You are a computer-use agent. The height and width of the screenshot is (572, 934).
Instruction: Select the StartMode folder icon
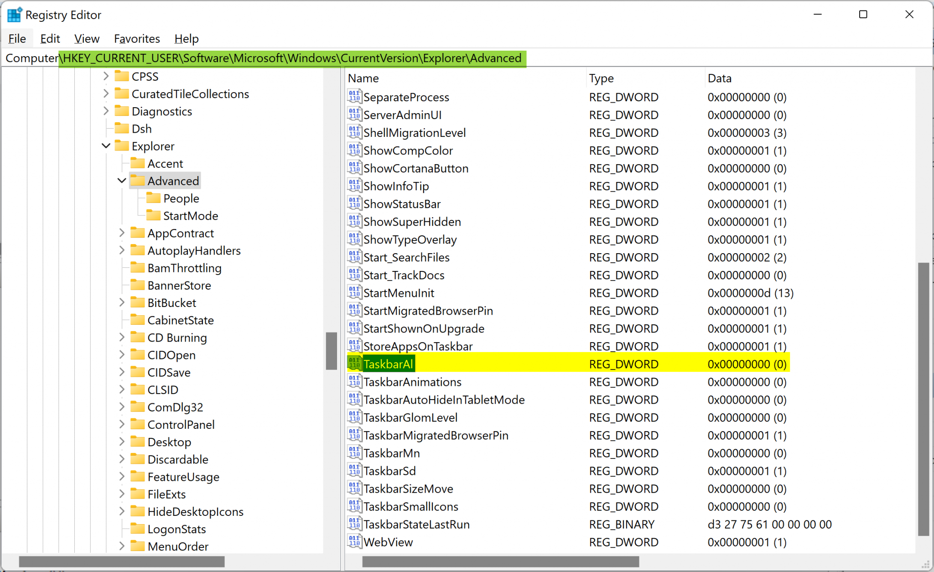(153, 215)
